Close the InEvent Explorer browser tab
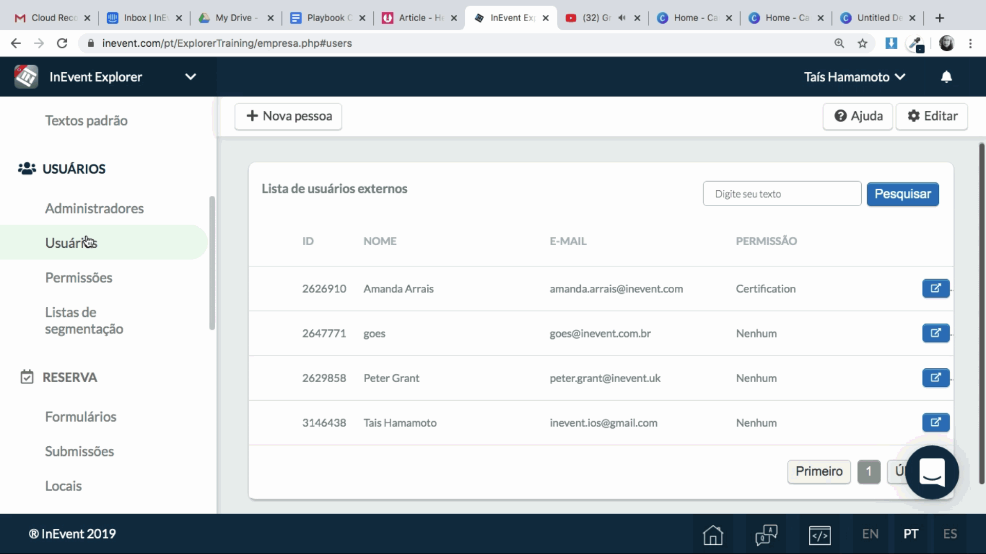Screen dimensions: 986x554 click(545, 18)
